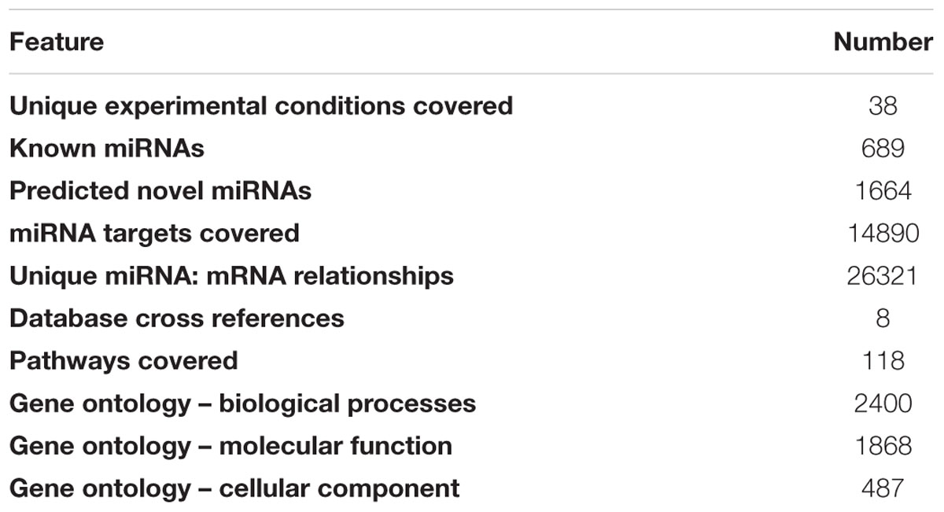Click the Number column header

(883, 41)
